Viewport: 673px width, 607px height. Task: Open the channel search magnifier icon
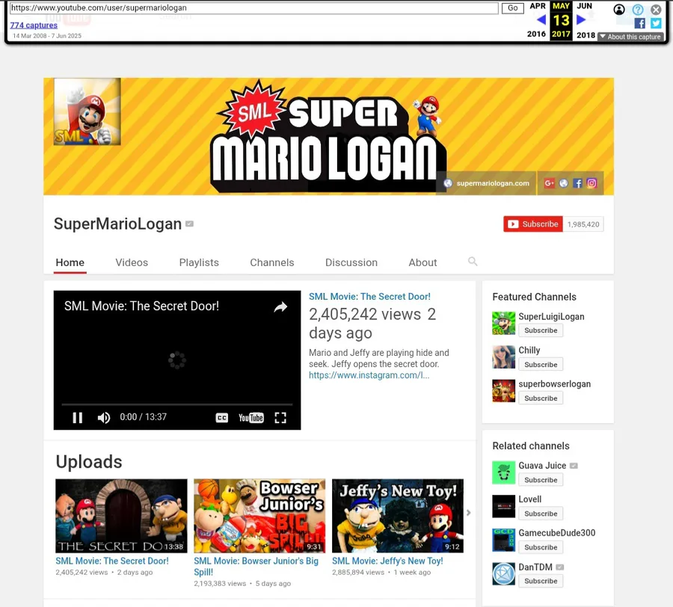pos(473,261)
